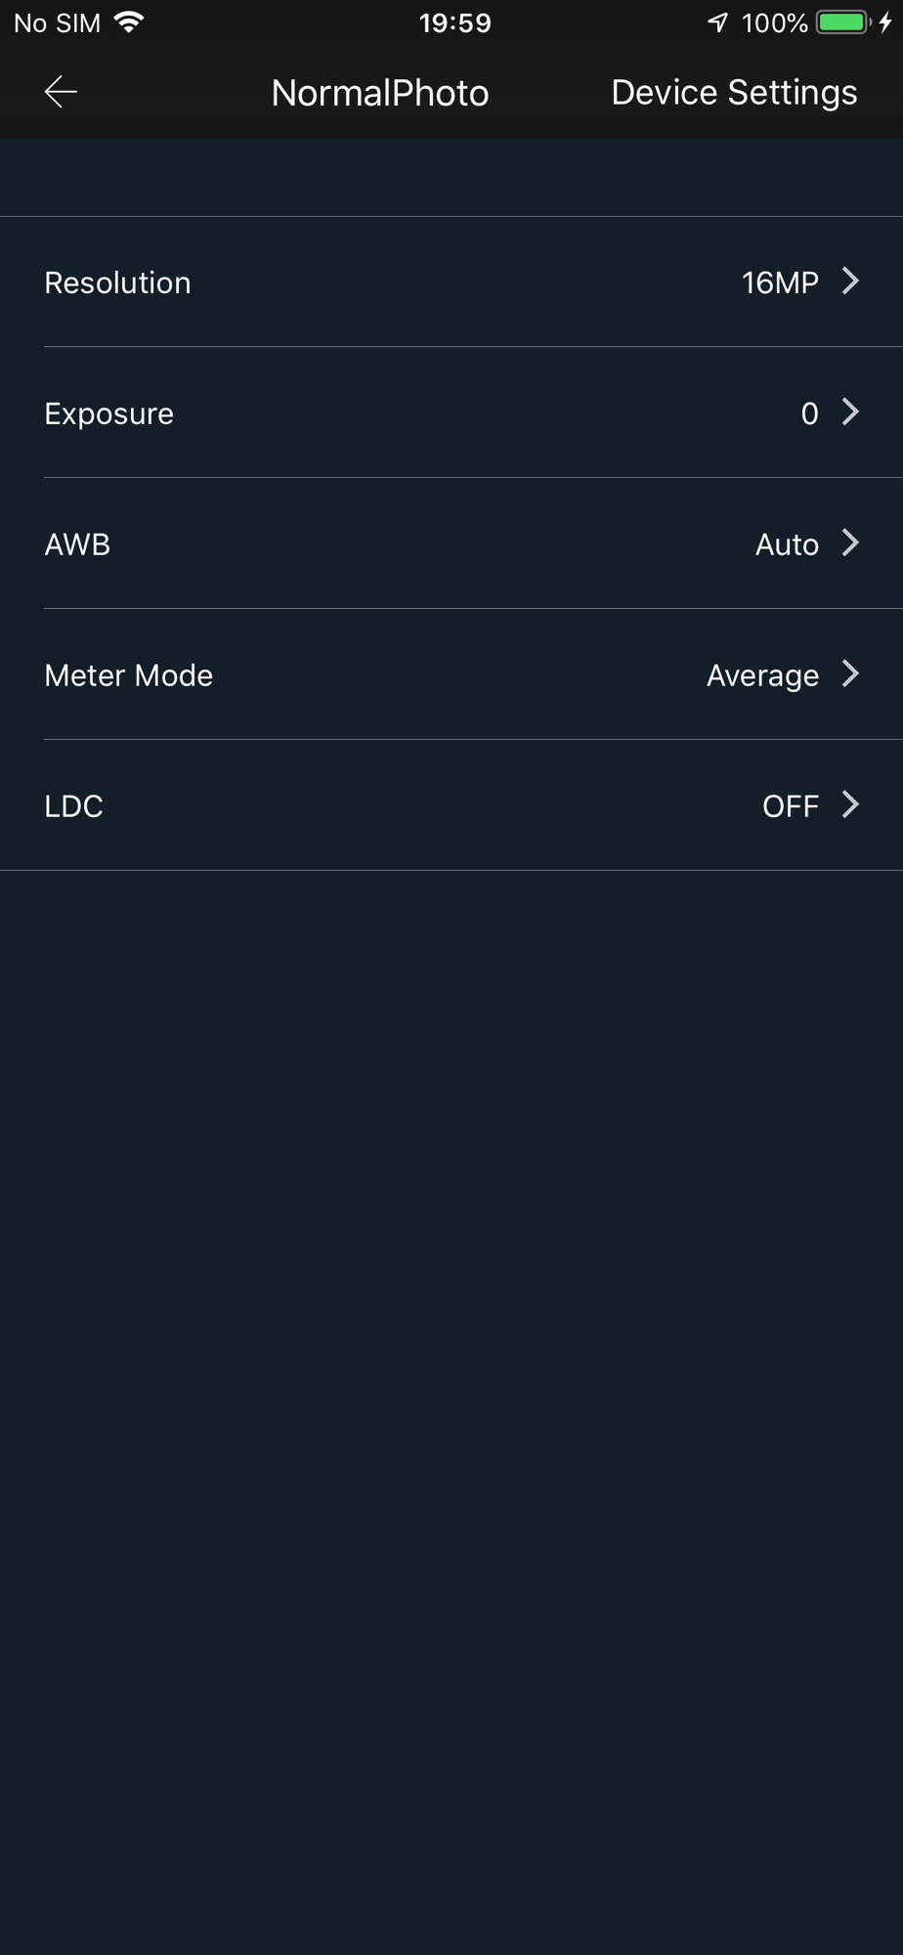Open the Meter Mode setting
Viewport: 903px width, 1955px height.
click(x=128, y=675)
